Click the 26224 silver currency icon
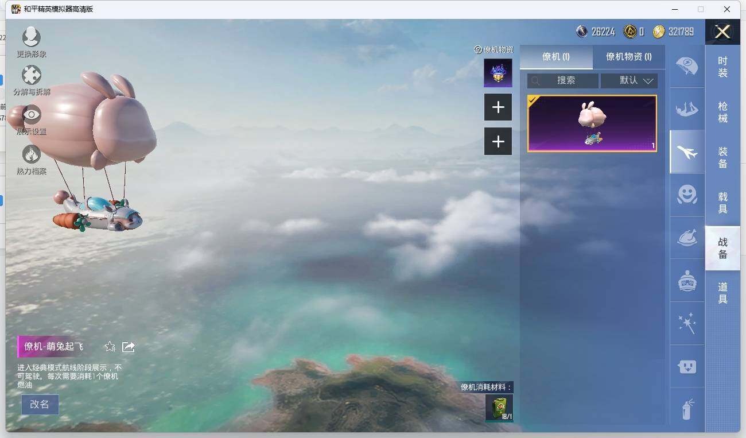Screen dimensions: 746x438 [x=582, y=32]
